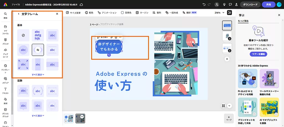284x127 pixels.
Task: Open the ファイル menu
Action: [16, 4]
